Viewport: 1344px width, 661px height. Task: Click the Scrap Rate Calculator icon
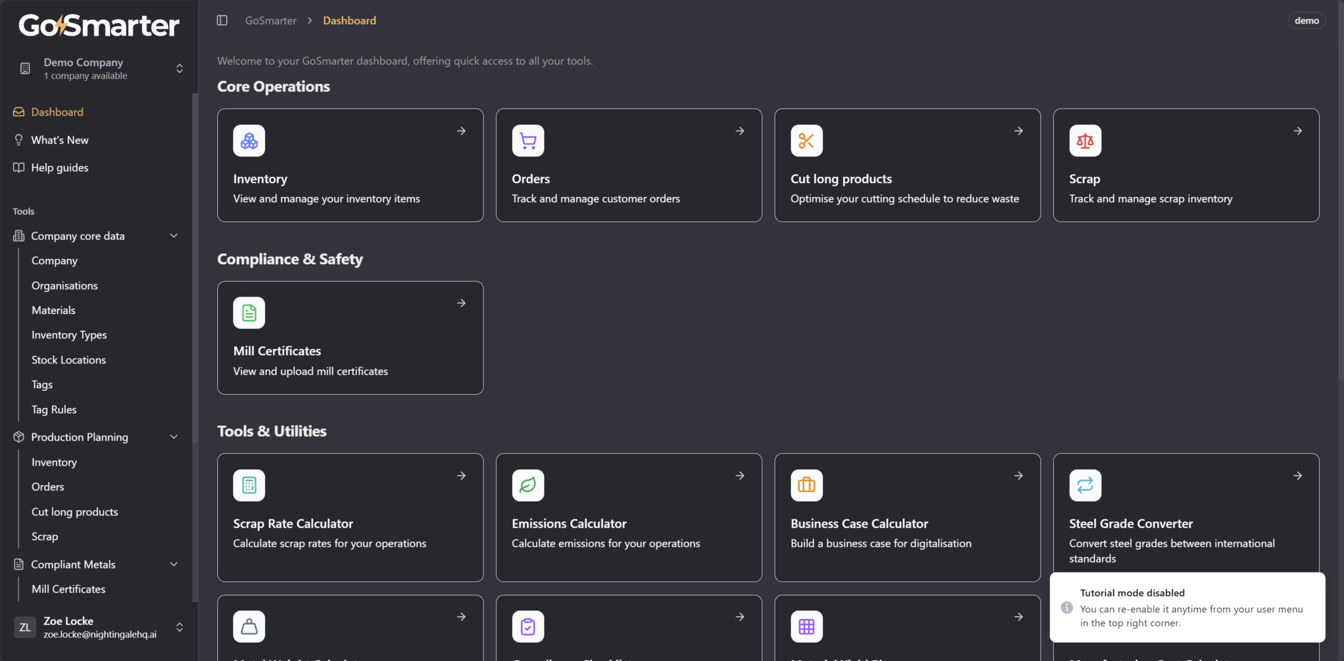(x=249, y=485)
